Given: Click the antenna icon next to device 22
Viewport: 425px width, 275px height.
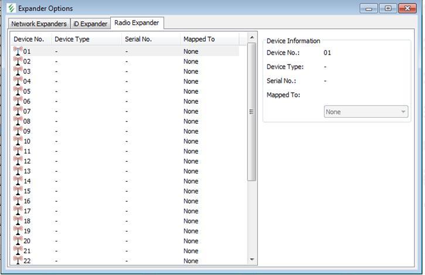Looking at the screenshot, I should point(18,260).
